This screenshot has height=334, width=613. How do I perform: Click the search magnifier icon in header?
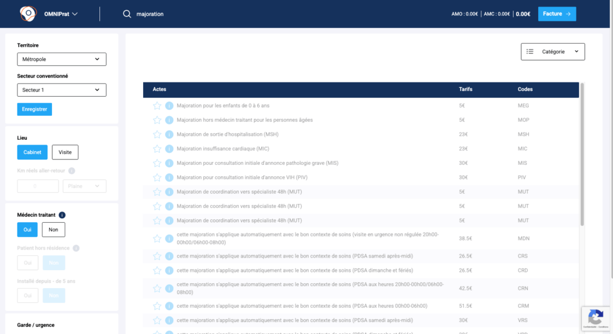point(127,14)
